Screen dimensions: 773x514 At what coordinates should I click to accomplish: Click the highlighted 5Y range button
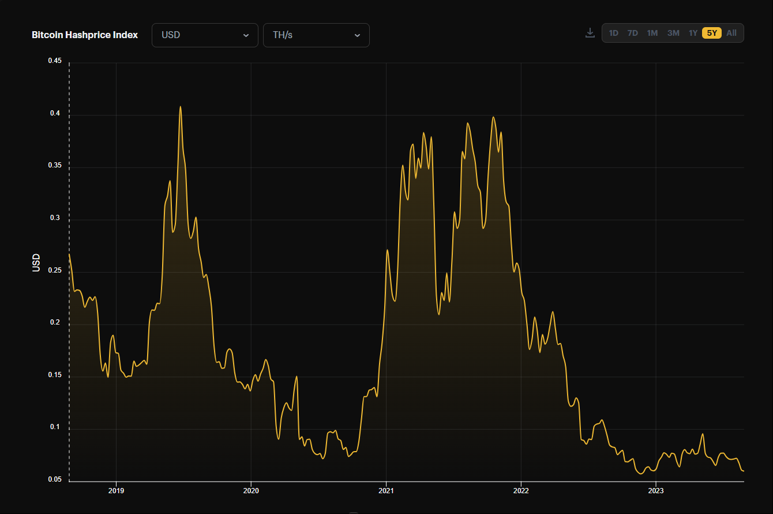tap(712, 33)
